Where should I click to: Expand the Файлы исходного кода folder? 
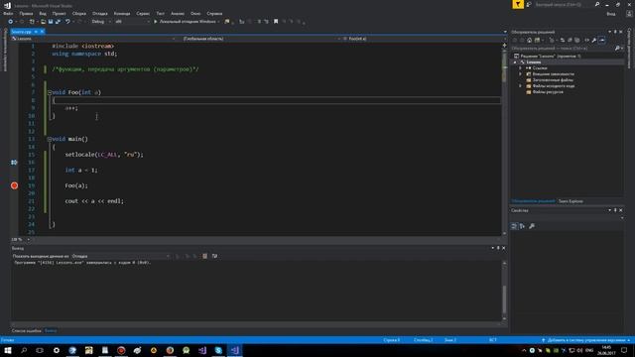click(x=520, y=86)
